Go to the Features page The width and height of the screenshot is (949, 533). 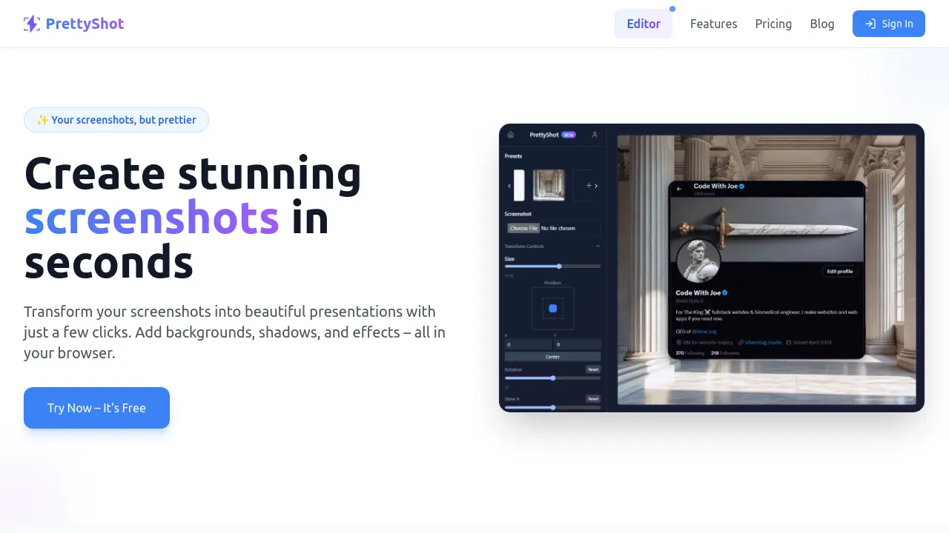click(x=713, y=24)
